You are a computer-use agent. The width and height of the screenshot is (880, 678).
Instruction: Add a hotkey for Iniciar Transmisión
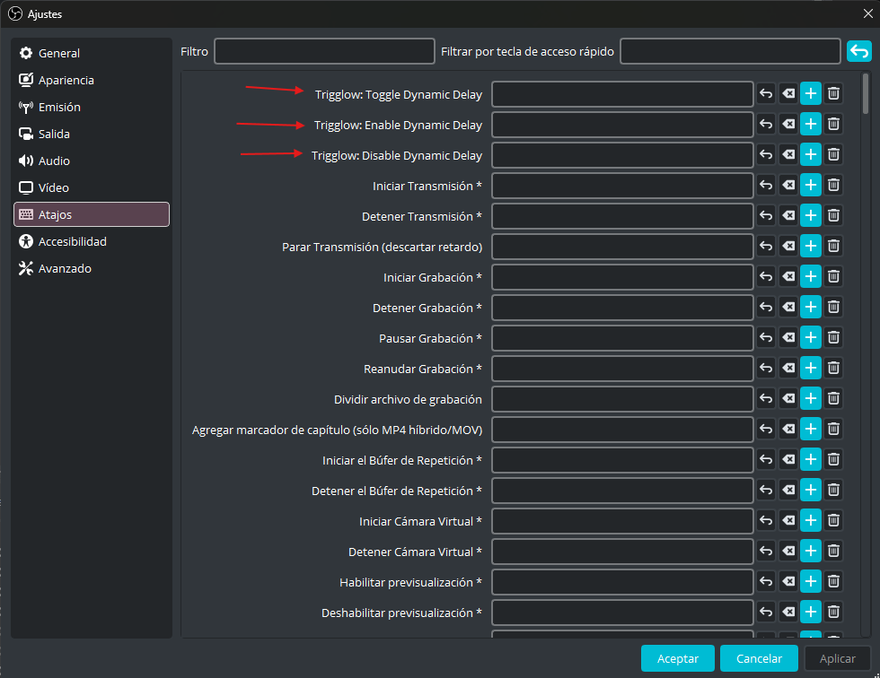point(810,185)
